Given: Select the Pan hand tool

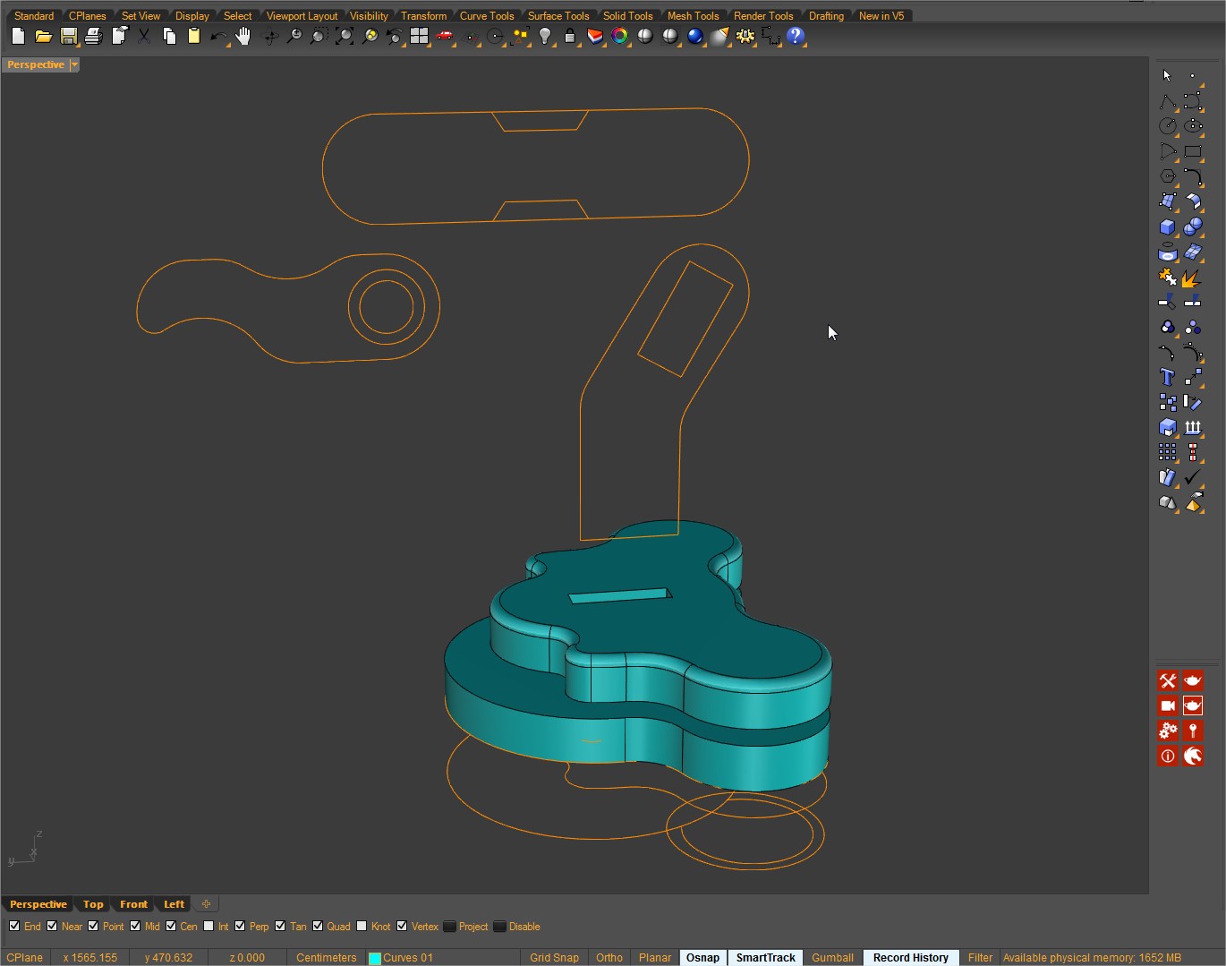Looking at the screenshot, I should pyautogui.click(x=243, y=37).
